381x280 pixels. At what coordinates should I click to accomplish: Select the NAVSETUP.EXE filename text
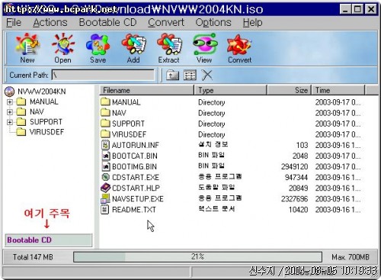coord(138,199)
